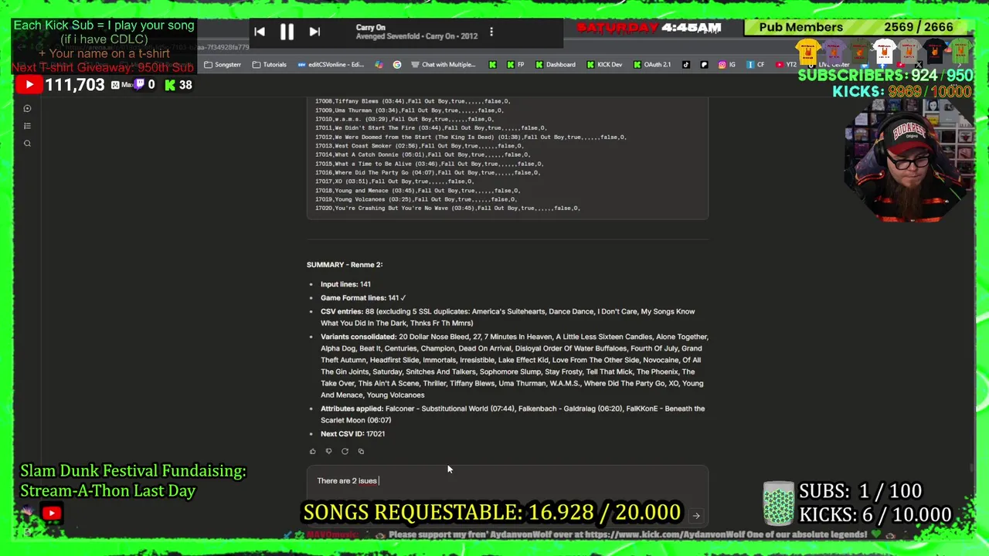The image size is (989, 556).
Task: Click the send arrow button
Action: [696, 516]
